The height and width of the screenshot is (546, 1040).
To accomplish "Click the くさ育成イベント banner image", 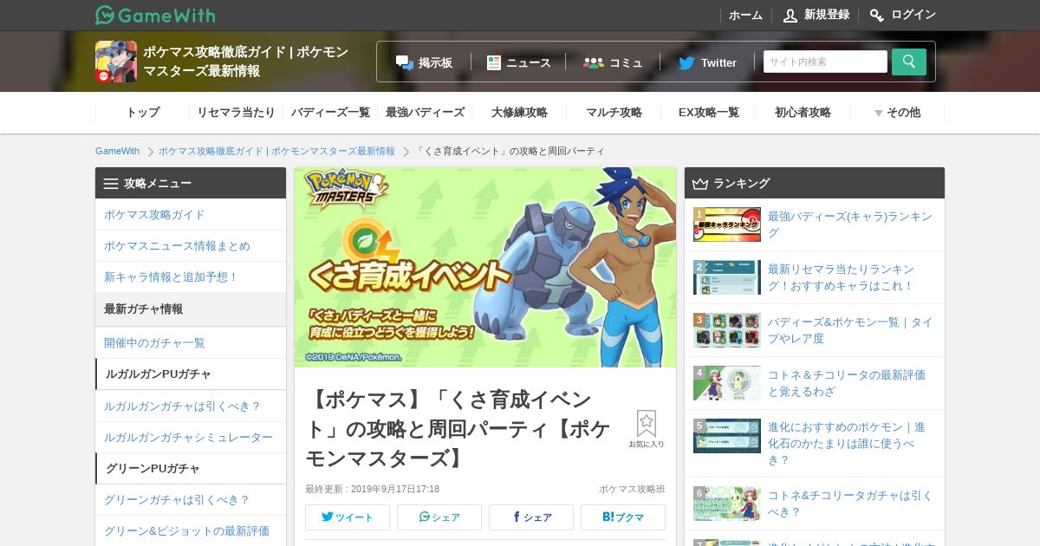I will tap(485, 267).
